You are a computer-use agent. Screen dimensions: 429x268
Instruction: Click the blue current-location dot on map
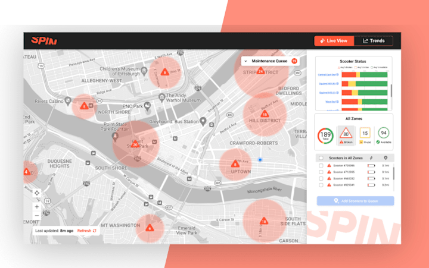(x=260, y=160)
